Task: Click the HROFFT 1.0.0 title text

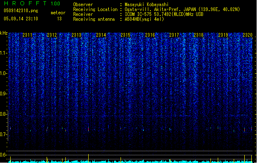Action: click(x=32, y=3)
